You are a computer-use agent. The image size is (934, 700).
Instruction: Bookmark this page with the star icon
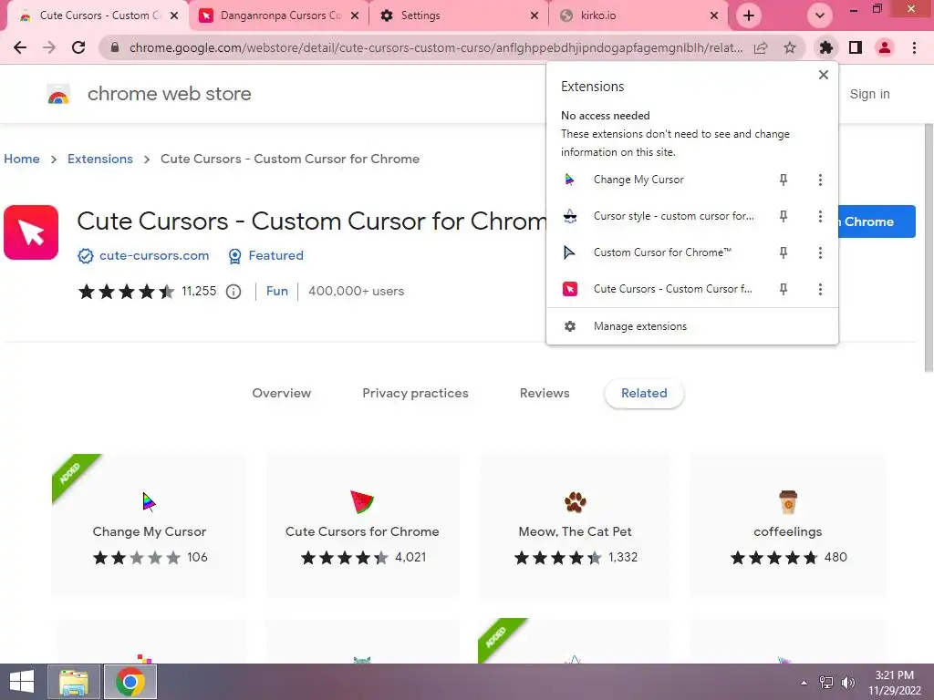click(790, 47)
